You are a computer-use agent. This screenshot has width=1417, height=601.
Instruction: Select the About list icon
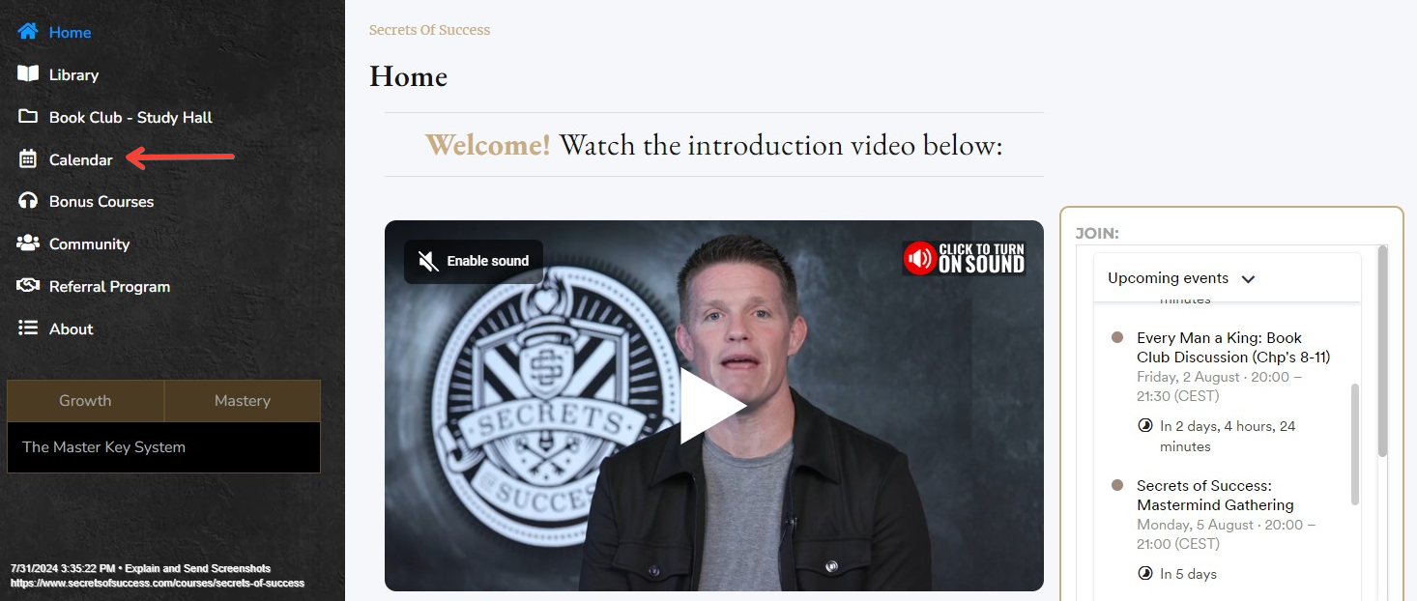[x=28, y=329]
